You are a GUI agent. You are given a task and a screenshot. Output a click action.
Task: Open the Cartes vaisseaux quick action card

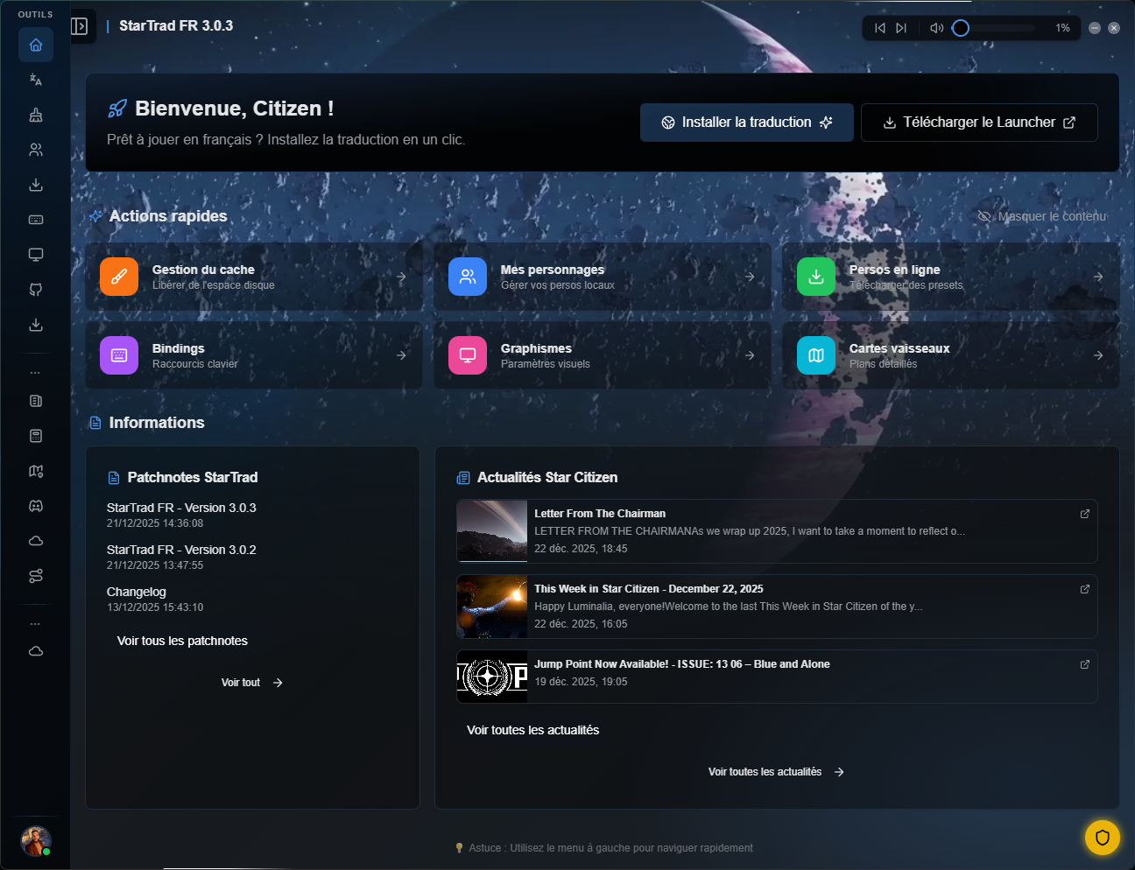click(950, 355)
